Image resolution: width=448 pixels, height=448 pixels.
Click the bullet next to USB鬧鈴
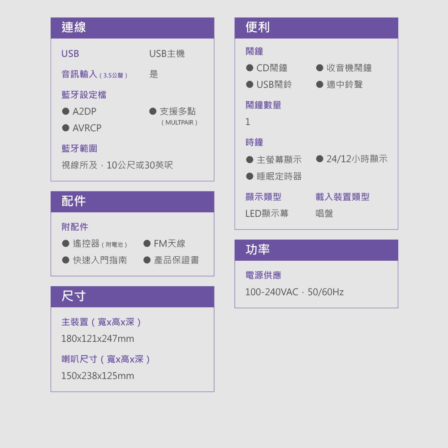250,84
